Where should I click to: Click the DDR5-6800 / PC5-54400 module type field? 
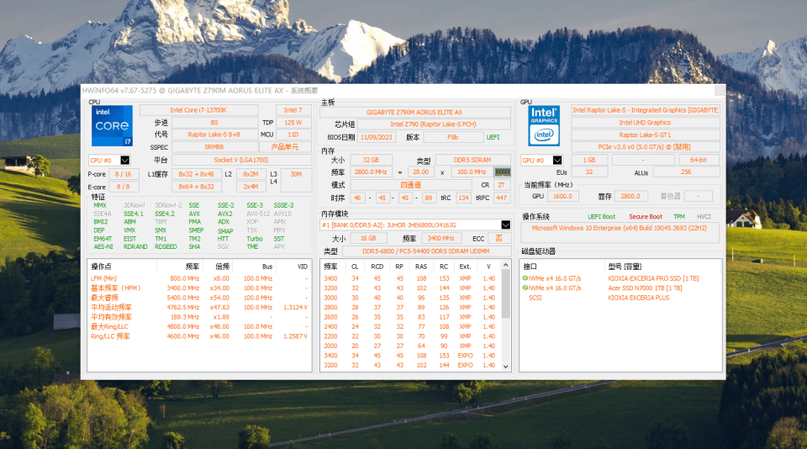pos(426,251)
